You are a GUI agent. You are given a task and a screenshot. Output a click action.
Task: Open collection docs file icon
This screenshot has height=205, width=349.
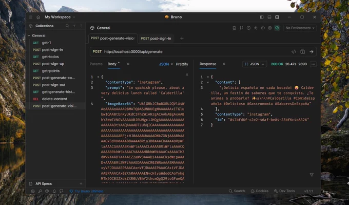point(235,28)
